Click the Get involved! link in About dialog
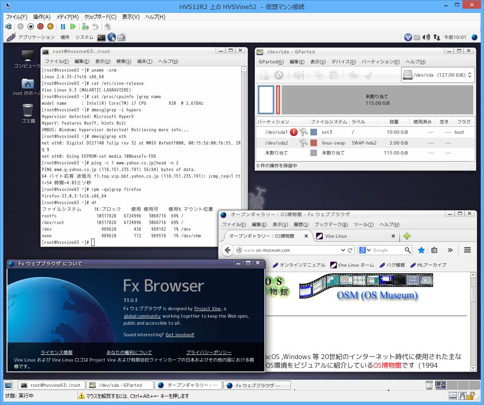This screenshot has width=484, height=405. tap(180, 335)
